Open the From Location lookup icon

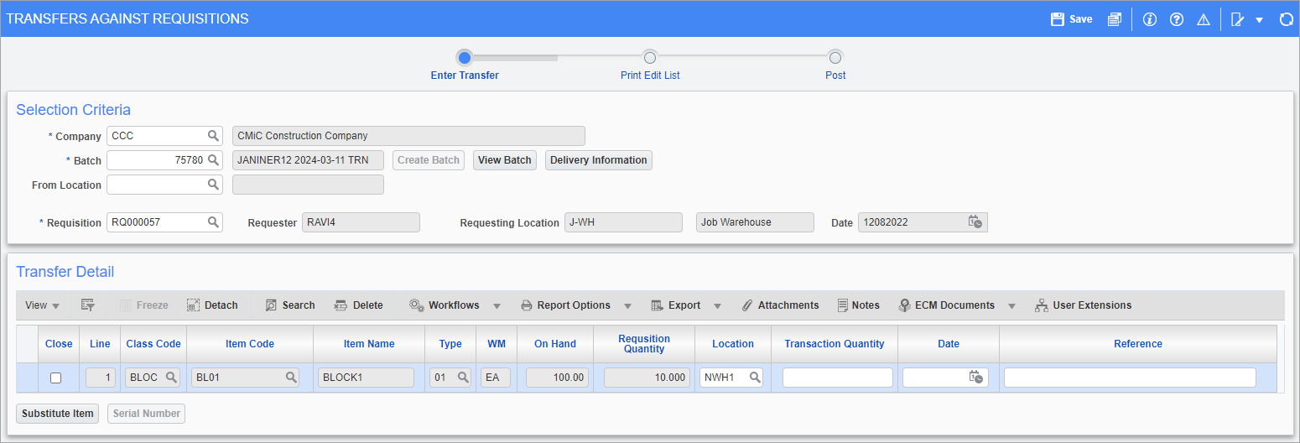[x=214, y=184]
